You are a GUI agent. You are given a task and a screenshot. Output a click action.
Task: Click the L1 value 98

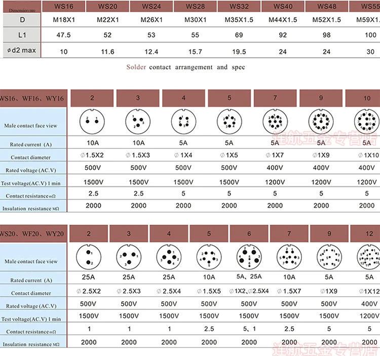point(327,35)
